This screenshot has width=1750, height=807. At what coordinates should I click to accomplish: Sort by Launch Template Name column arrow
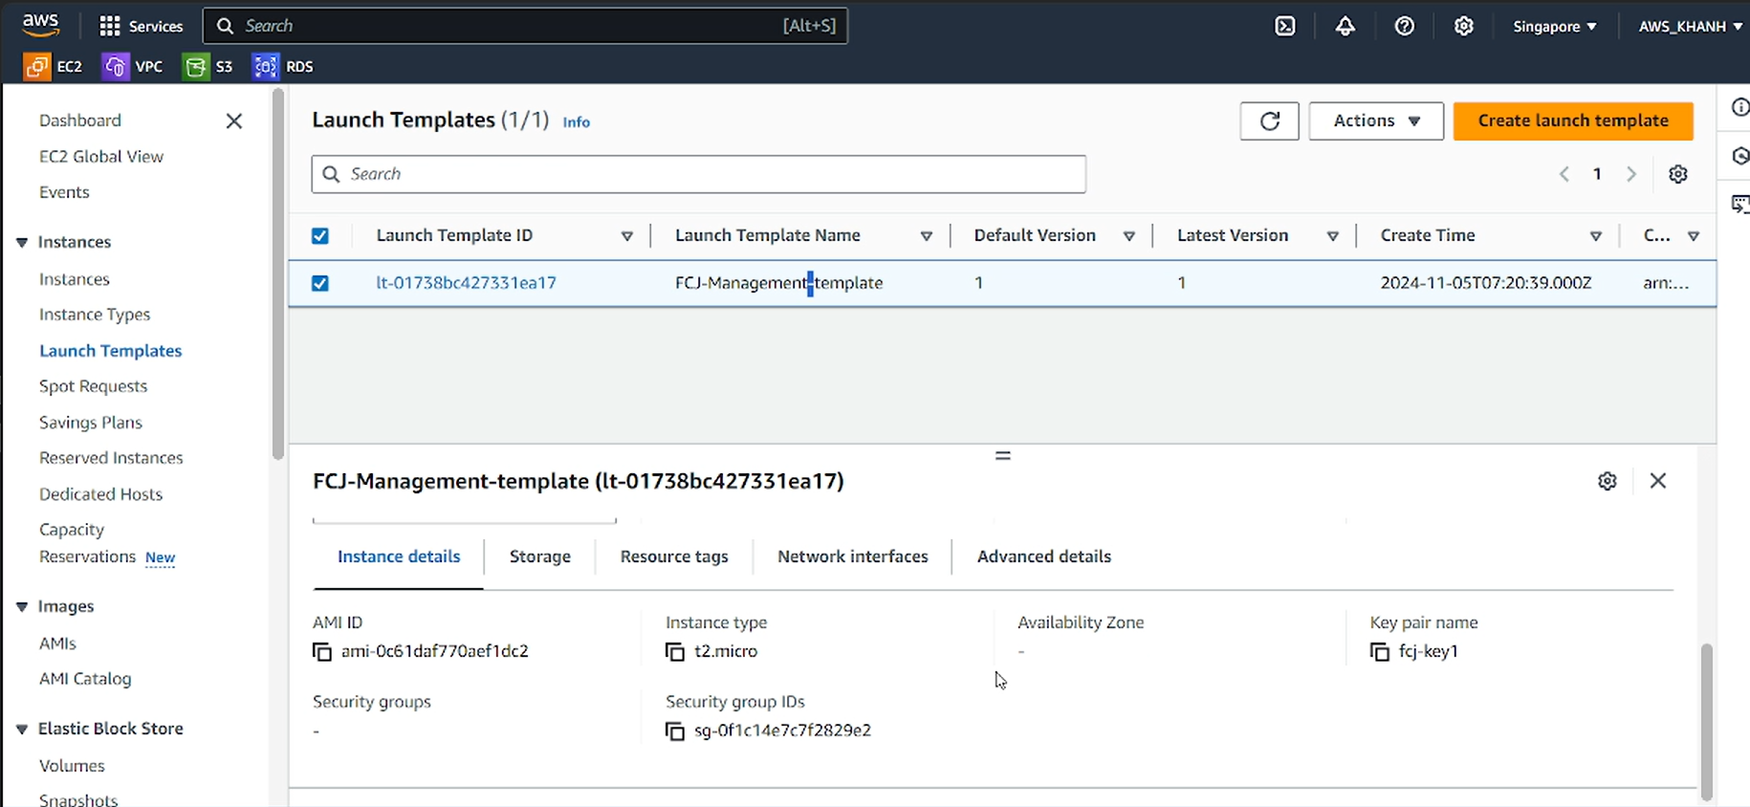click(926, 236)
